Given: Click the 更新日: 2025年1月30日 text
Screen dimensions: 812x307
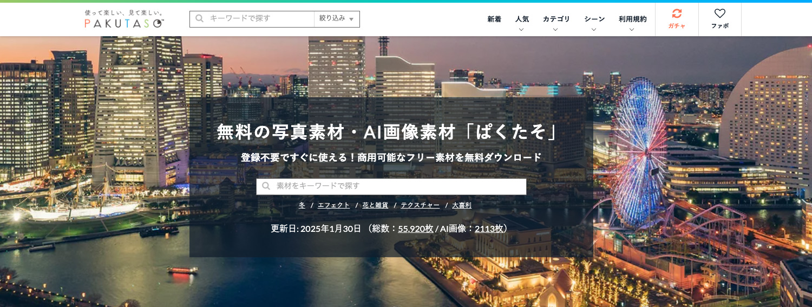Looking at the screenshot, I should (x=316, y=229).
